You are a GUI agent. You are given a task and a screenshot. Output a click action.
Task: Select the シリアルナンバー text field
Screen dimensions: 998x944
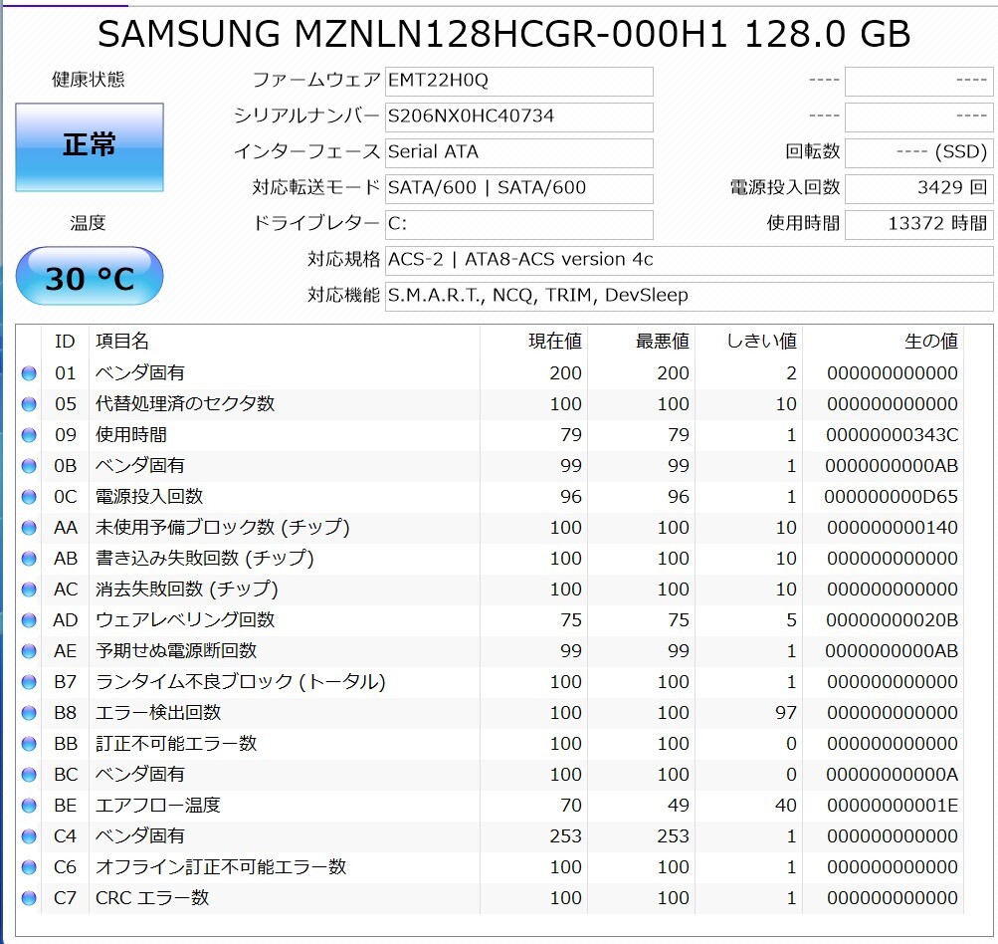pos(517,117)
